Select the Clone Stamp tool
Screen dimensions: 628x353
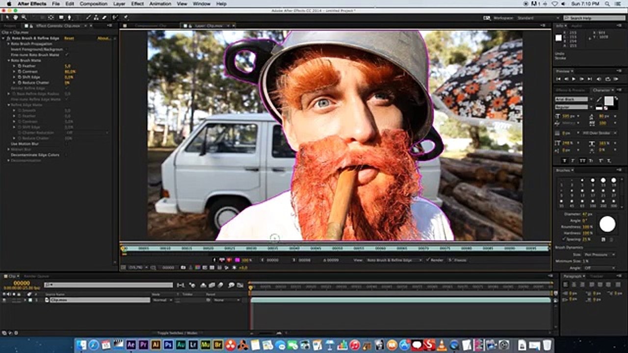pos(96,18)
